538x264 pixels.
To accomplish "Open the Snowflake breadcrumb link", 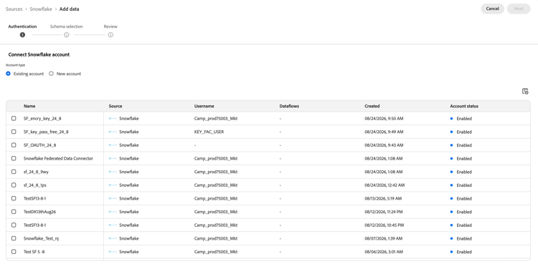I will tap(41, 9).
